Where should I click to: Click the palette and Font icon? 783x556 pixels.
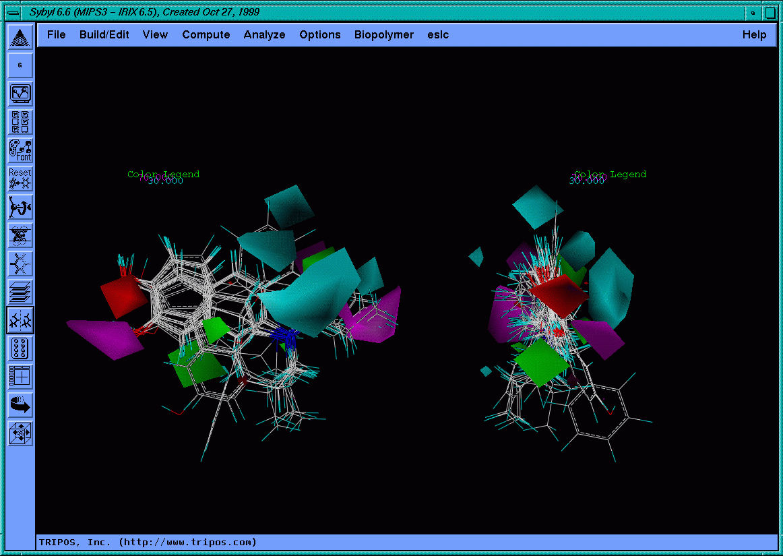20,150
